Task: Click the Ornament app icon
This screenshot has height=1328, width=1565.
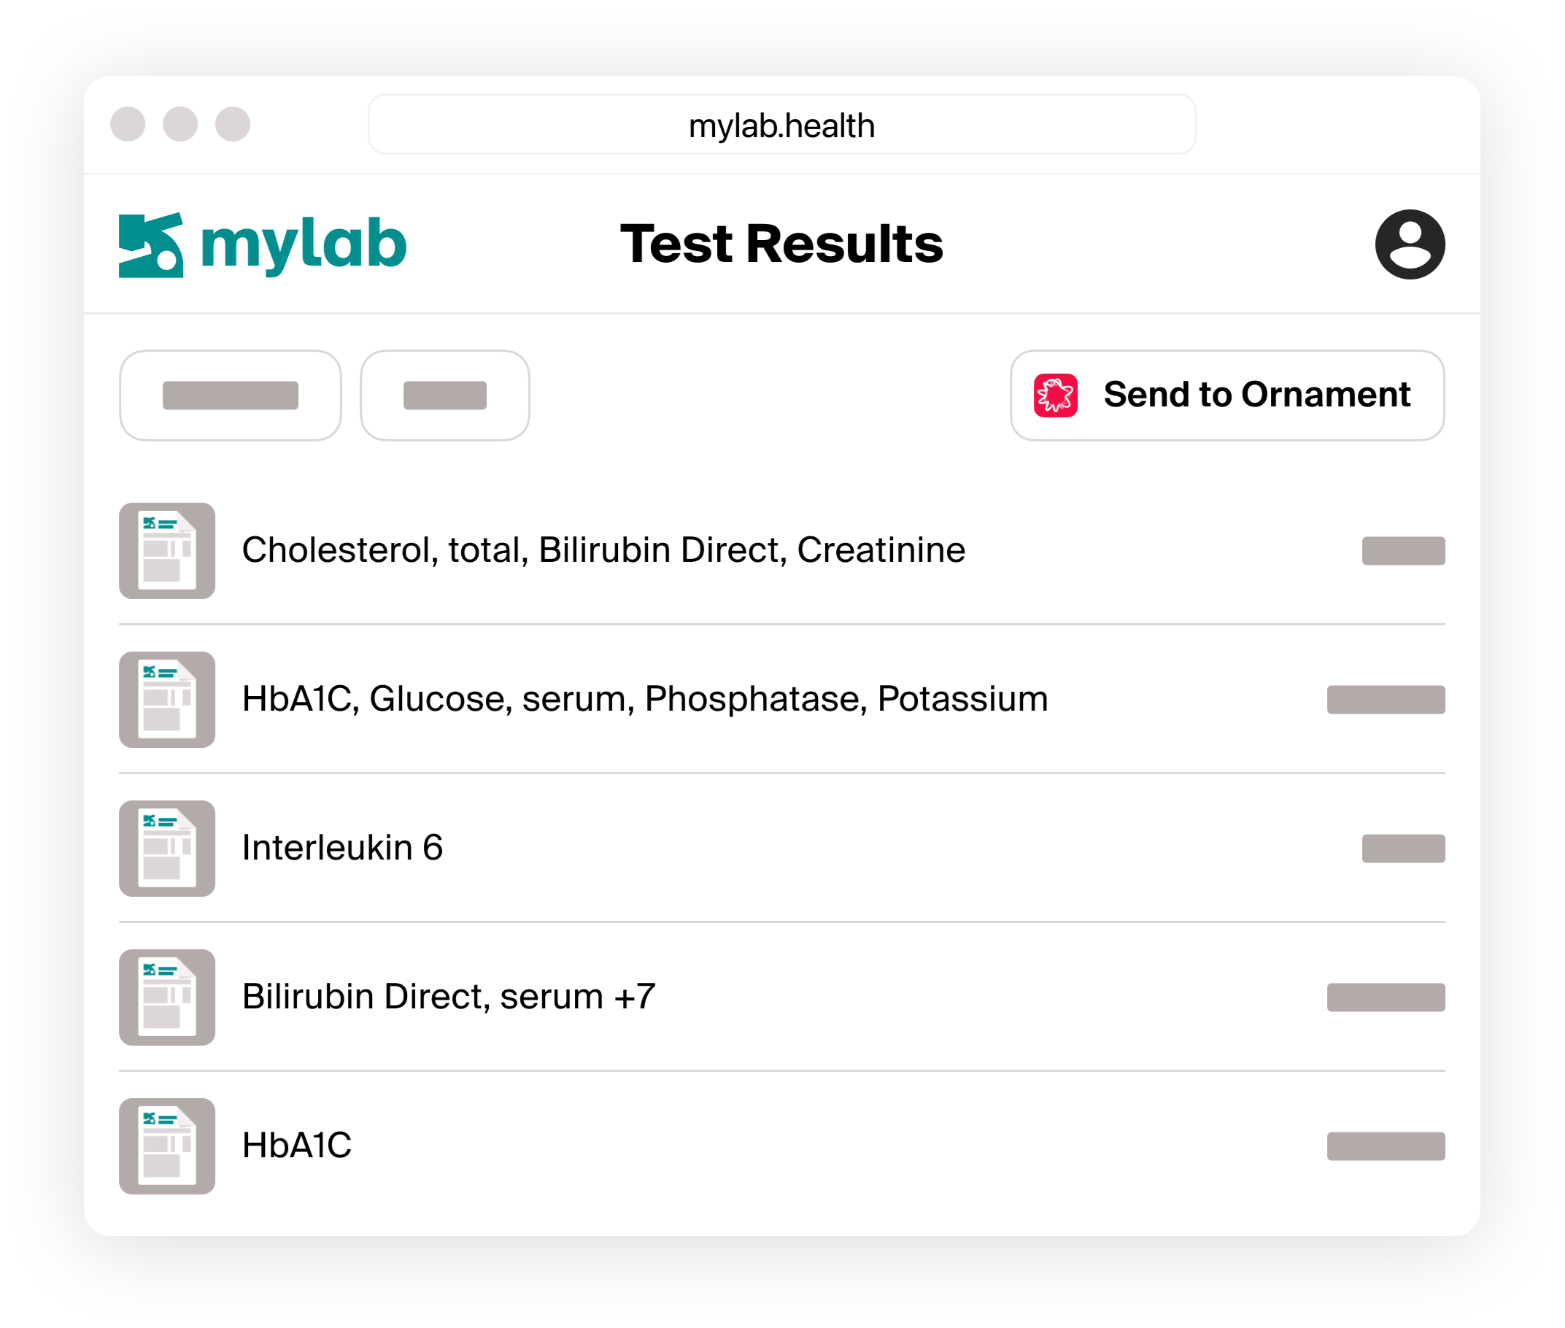Action: pyautogui.click(x=1054, y=395)
